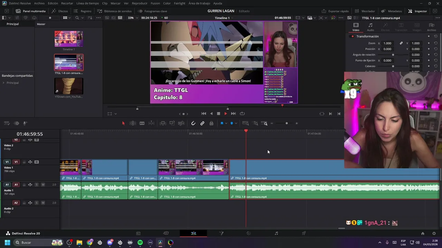Click Exportar rápido
The width and height of the screenshot is (442, 248).
tap(335, 11)
